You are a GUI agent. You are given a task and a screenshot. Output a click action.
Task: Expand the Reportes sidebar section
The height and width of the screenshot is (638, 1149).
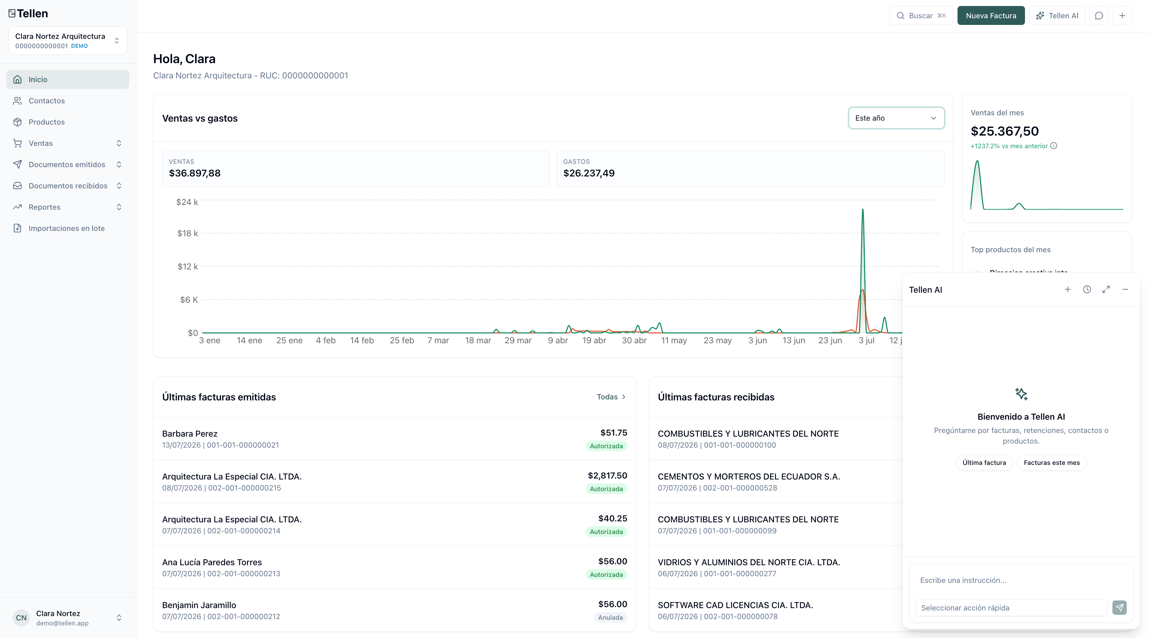[68, 207]
